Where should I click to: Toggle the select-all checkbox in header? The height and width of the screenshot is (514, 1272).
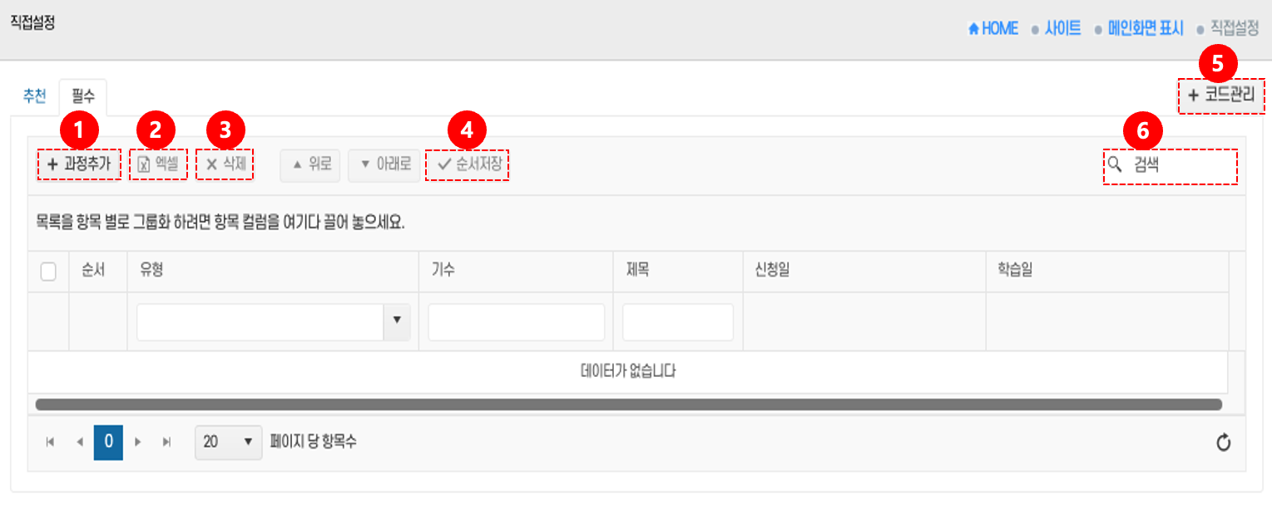(48, 272)
